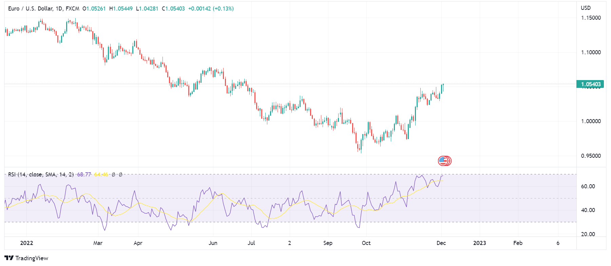Click the 1.00000 price axis label

point(591,121)
